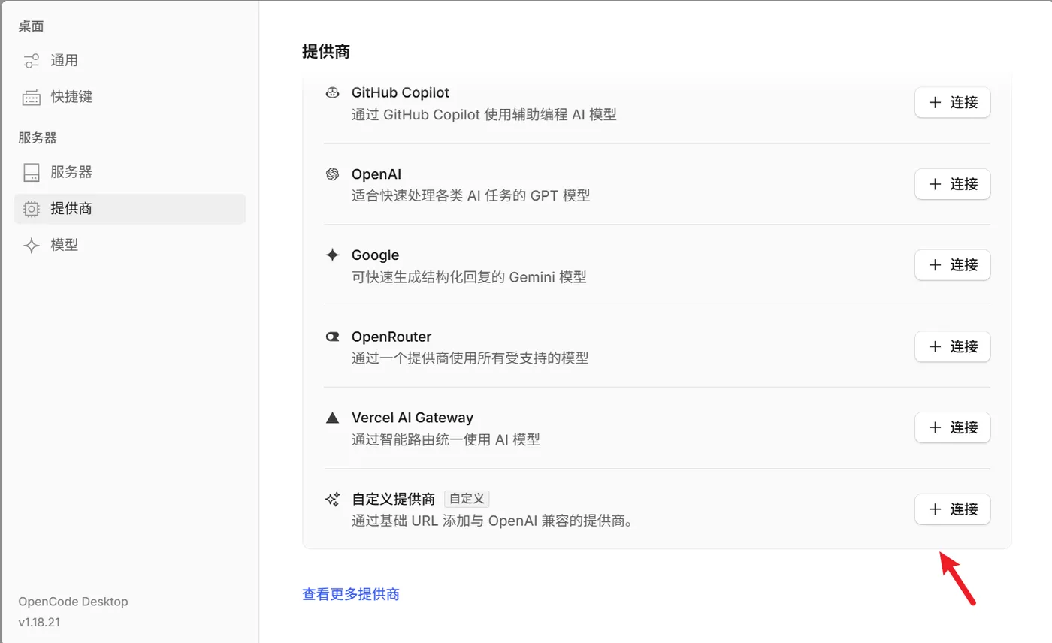
Task: Click the 自定义 tag badge
Action: point(467,498)
